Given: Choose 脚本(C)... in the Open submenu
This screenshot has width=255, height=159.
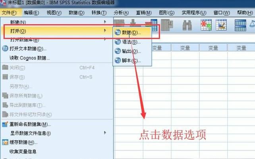Looking at the screenshot, I should click(x=132, y=60).
